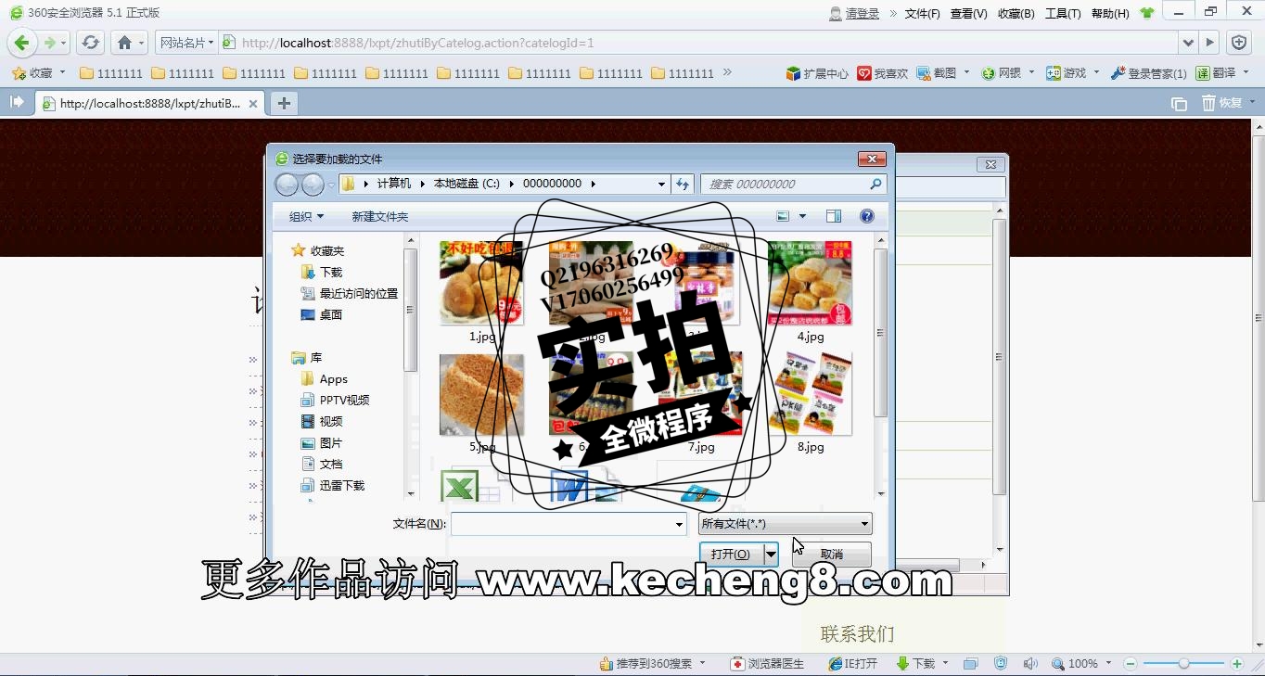Screen dimensions: 1265x676
Task: Open 浏览器医生 browser doctor
Action: coord(768,664)
